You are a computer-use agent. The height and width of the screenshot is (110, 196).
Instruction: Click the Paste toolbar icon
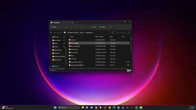[x=72, y=27]
